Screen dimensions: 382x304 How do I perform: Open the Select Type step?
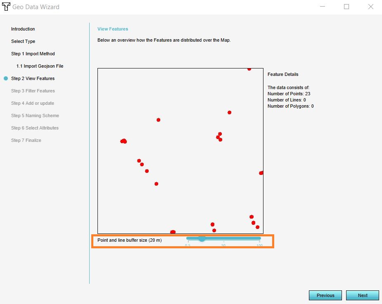(23, 41)
